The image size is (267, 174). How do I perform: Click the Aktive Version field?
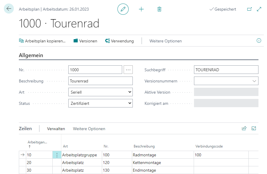tap(226, 92)
